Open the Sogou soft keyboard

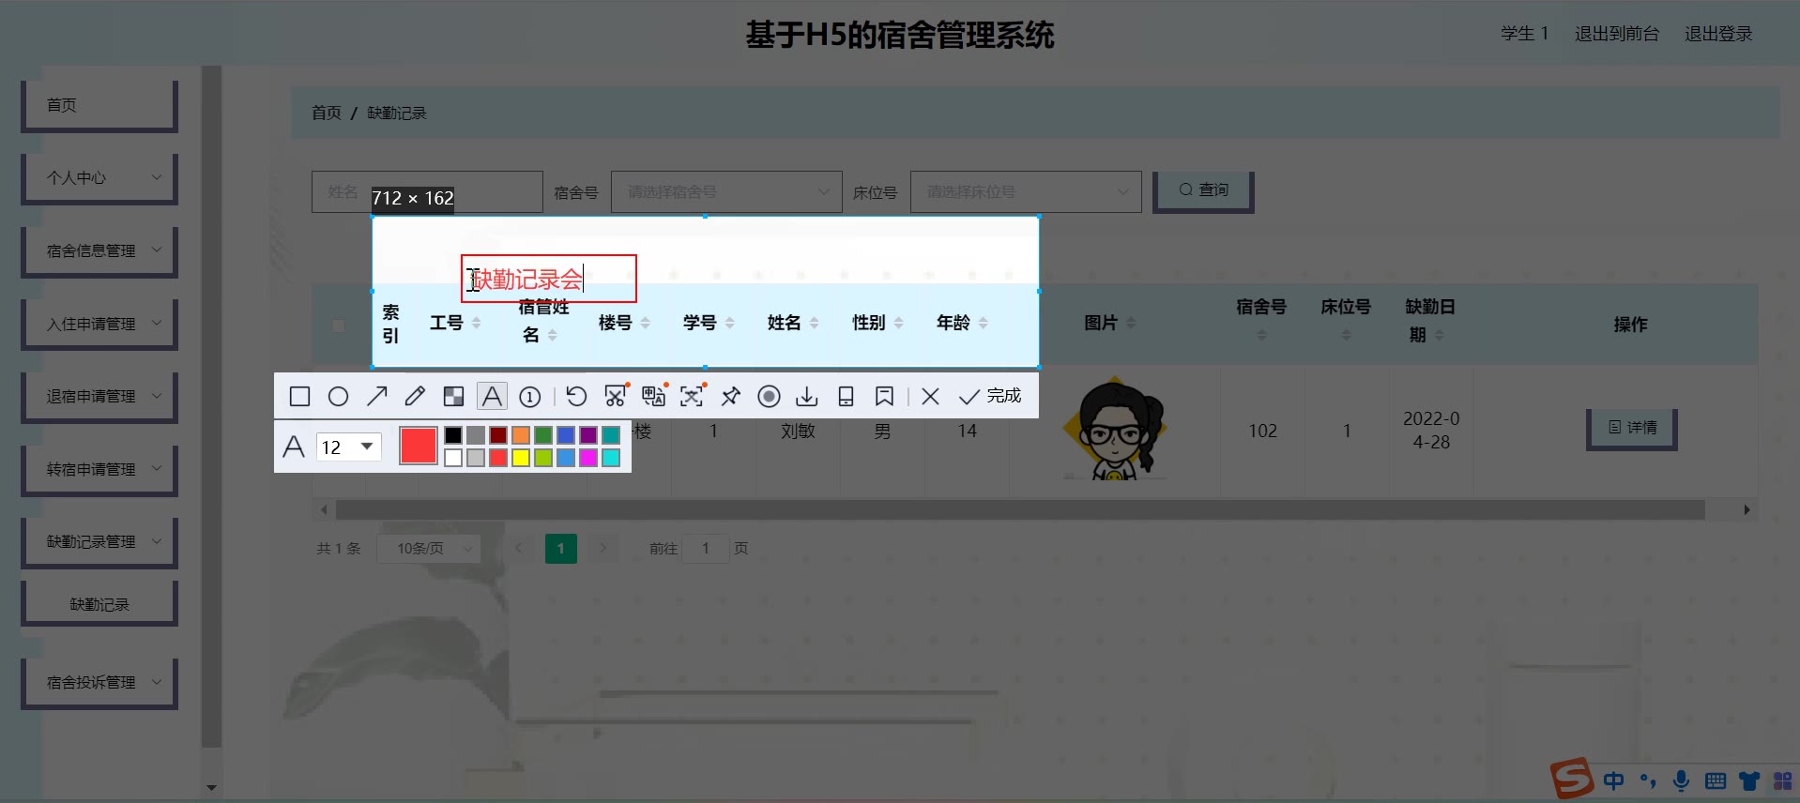point(1716,780)
